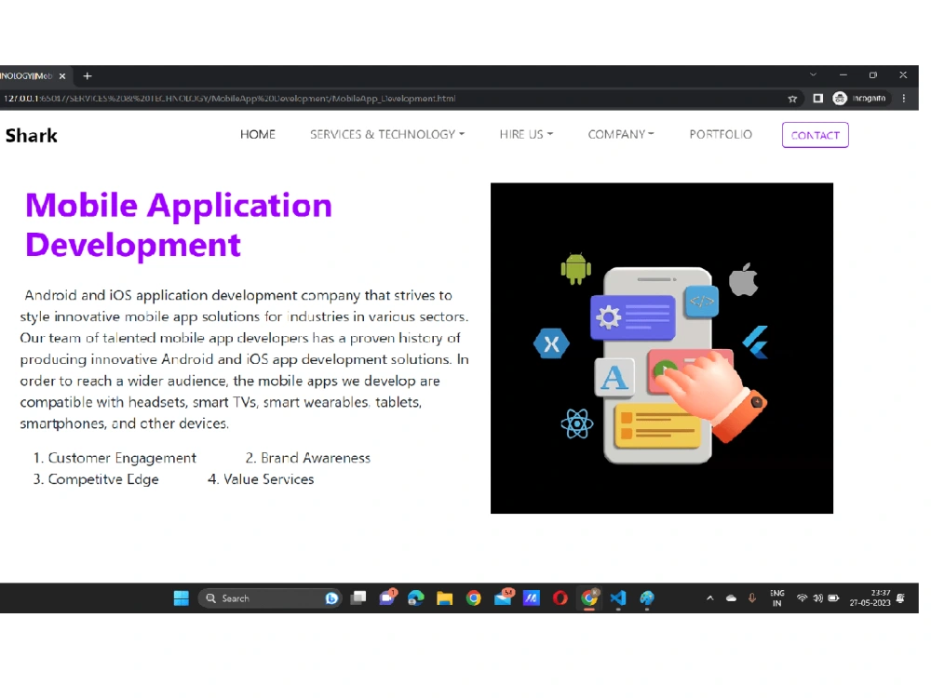Open volume speaker tray icon
The width and height of the screenshot is (931, 698).
pyautogui.click(x=817, y=598)
